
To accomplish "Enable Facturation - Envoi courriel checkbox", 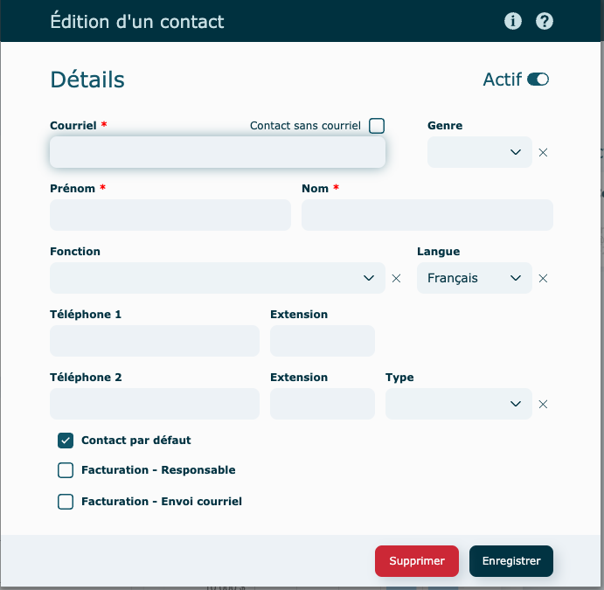I will (x=66, y=502).
